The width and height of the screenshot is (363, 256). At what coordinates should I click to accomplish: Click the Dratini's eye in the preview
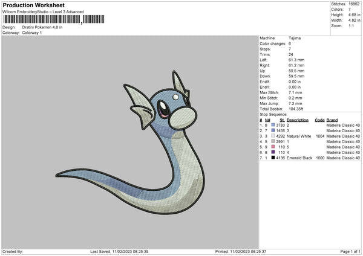click(163, 109)
